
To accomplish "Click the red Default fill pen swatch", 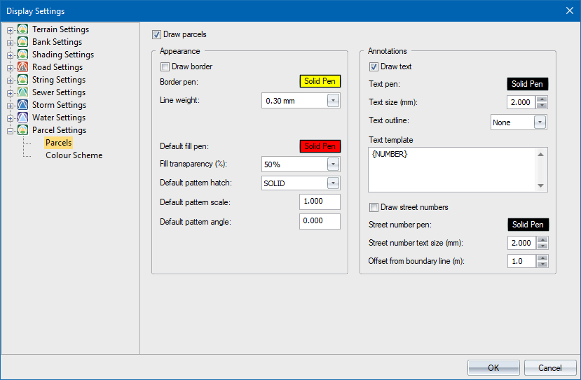I will [320, 146].
